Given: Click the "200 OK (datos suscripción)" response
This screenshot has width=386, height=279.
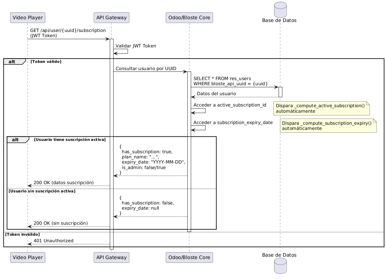Looking at the screenshot, I should tap(63, 182).
